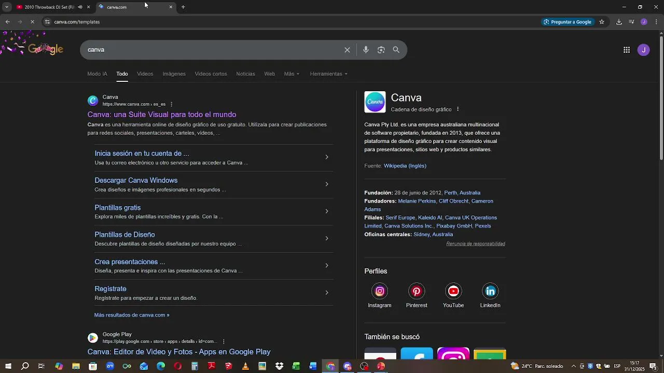Open Renuncia de responsabilidad link
The height and width of the screenshot is (373, 664).
coord(476,243)
